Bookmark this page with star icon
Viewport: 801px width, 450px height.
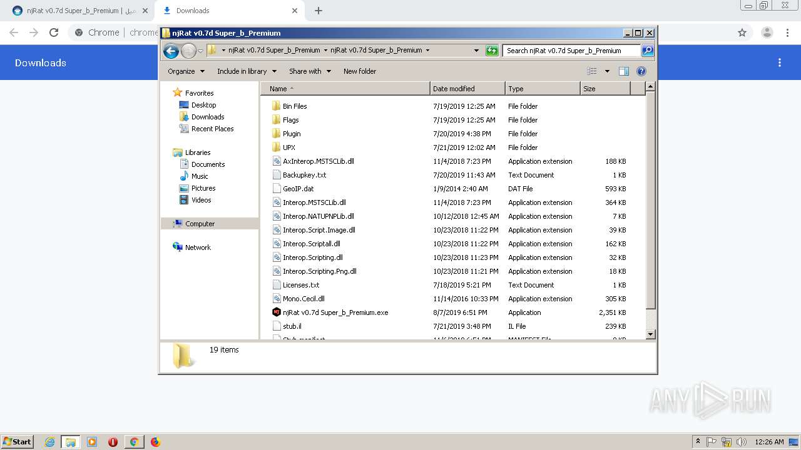(x=742, y=32)
